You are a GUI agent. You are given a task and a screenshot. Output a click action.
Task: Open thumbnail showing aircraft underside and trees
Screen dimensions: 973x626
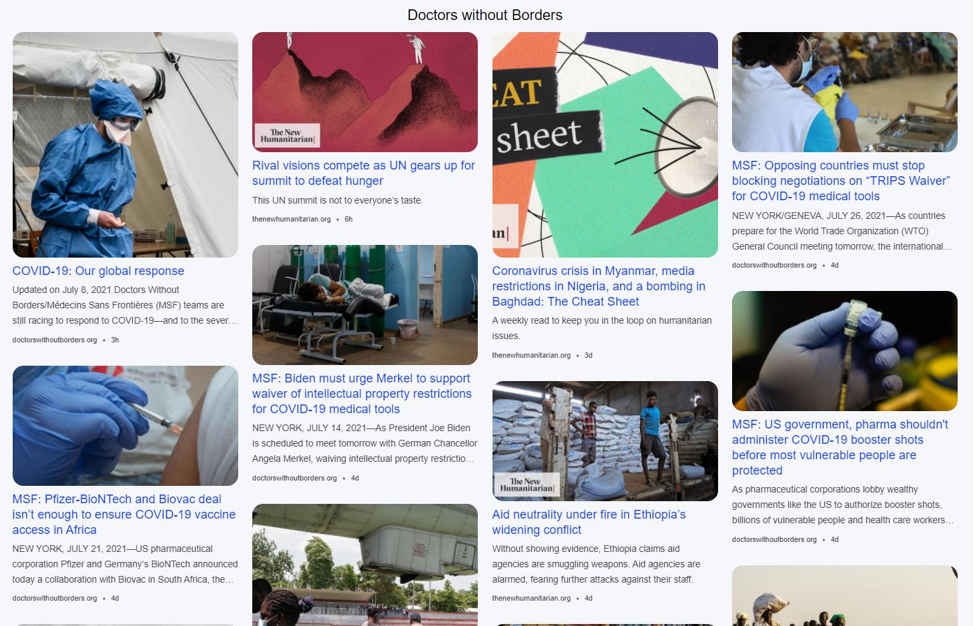[365, 565]
